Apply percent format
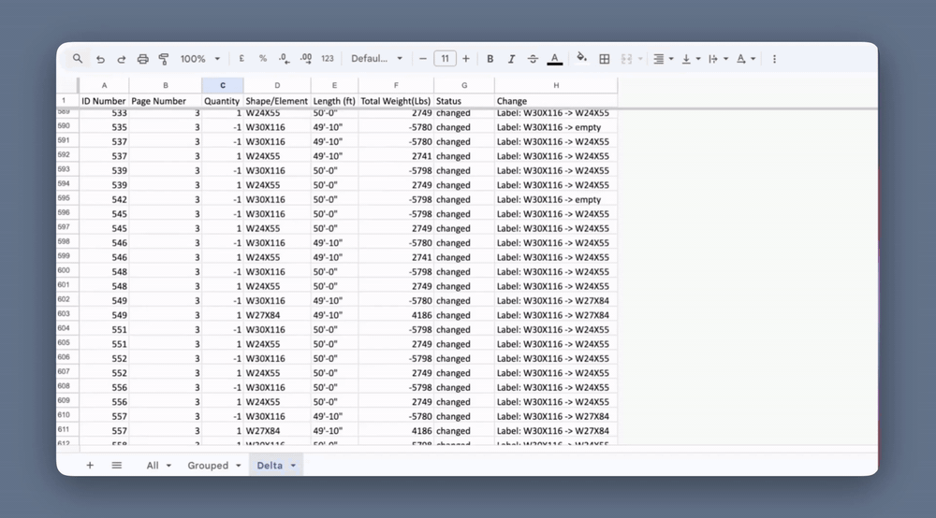The height and width of the screenshot is (518, 936). (262, 59)
